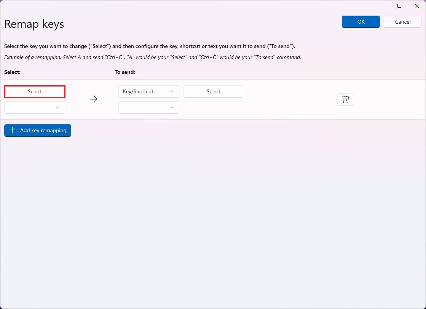Maximize the Remap keys window
The width and height of the screenshot is (426, 309).
(399, 6)
